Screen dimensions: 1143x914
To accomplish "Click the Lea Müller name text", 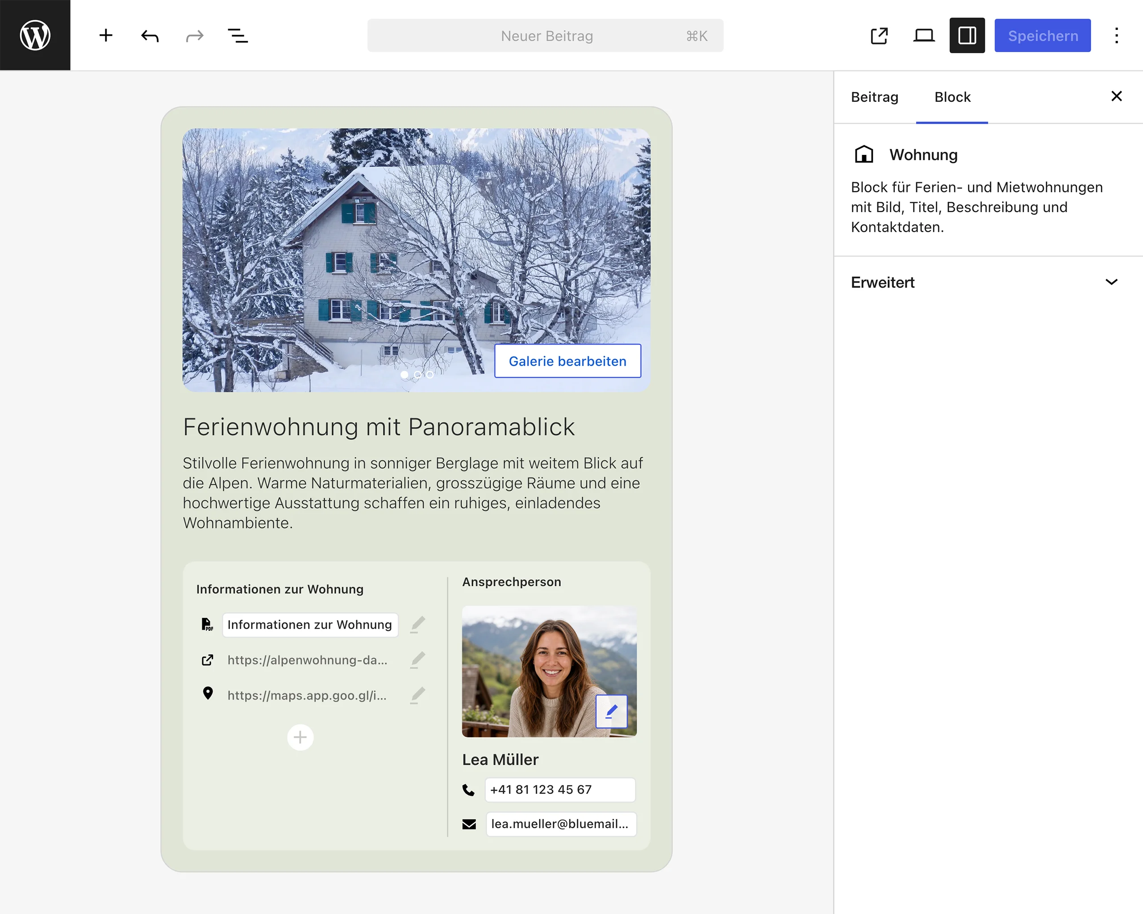I will [500, 760].
